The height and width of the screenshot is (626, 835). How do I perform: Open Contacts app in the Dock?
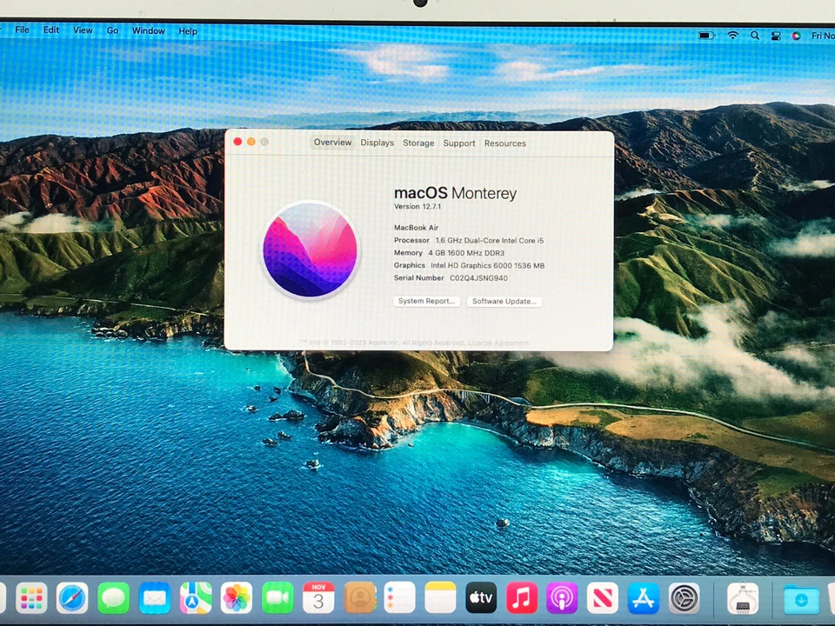pos(360,598)
